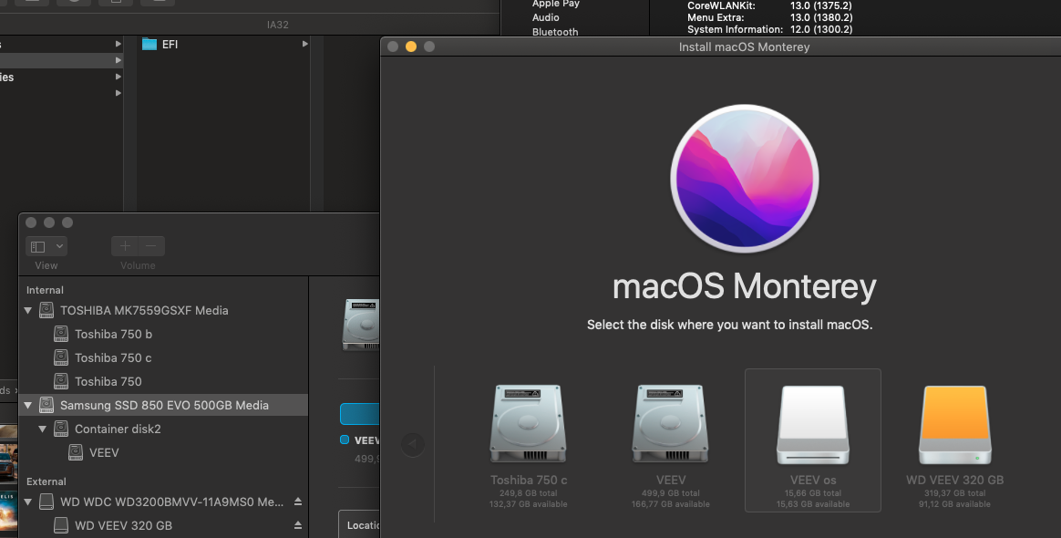The width and height of the screenshot is (1061, 538).
Task: Select the VEEV volume in Disk Utility sidebar
Action: click(x=163, y=452)
